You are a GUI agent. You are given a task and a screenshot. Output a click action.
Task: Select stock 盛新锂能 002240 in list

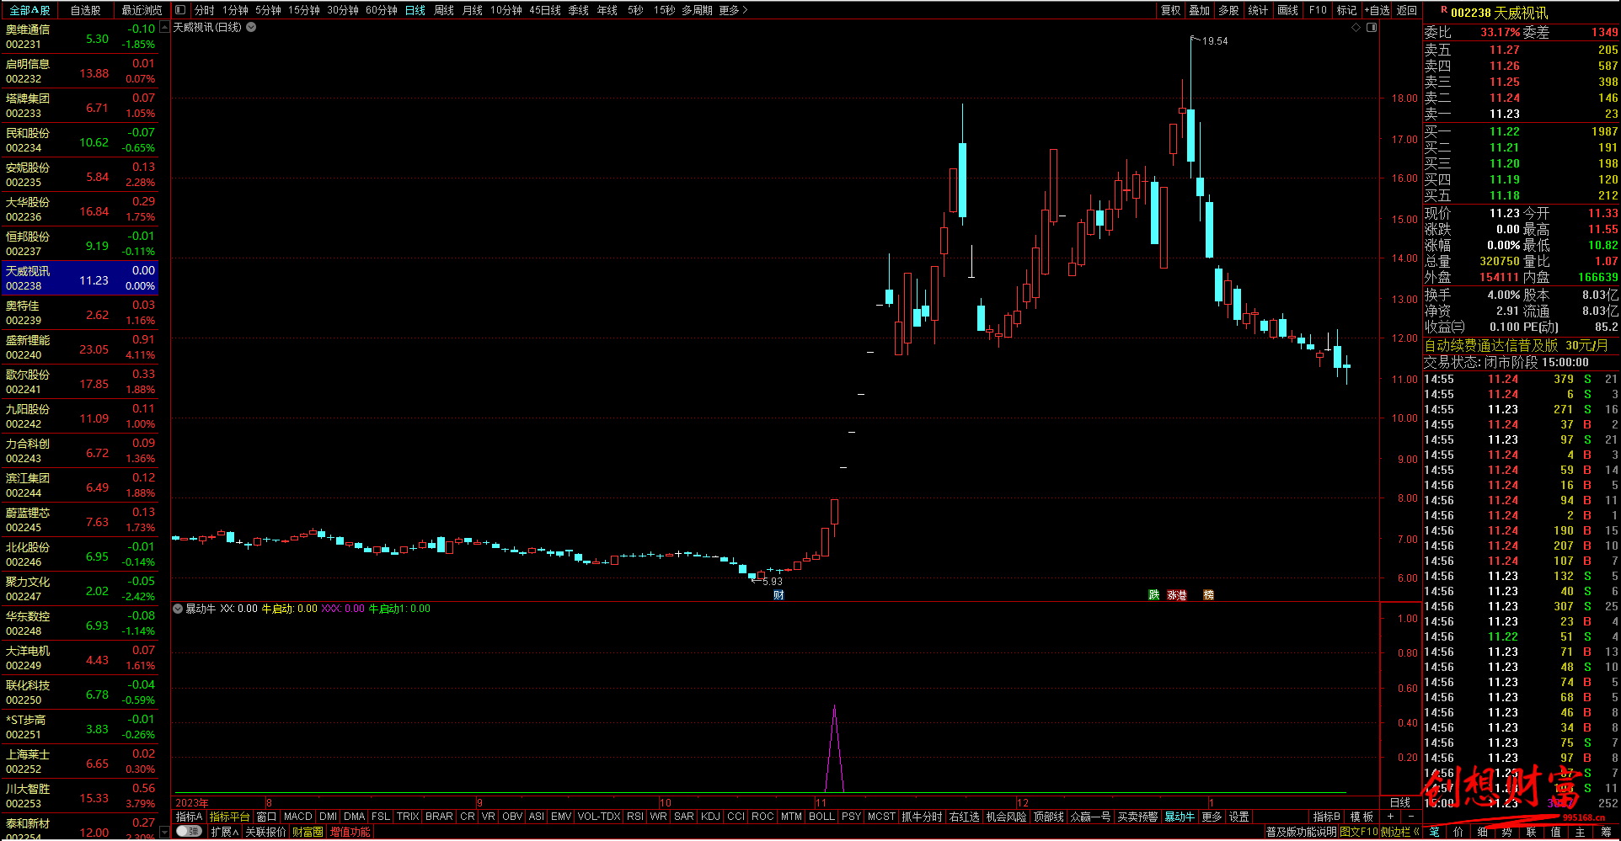tap(80, 348)
